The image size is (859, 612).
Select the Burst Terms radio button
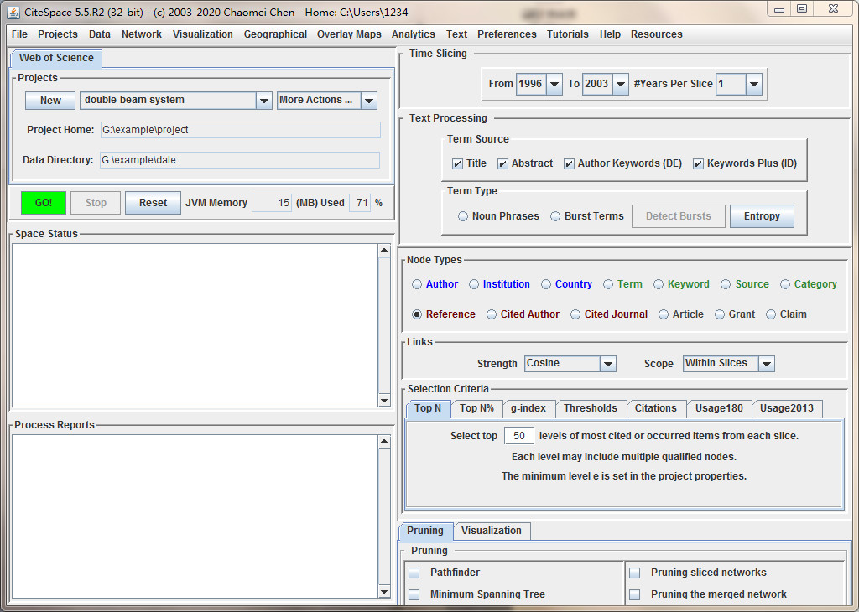[x=555, y=216]
